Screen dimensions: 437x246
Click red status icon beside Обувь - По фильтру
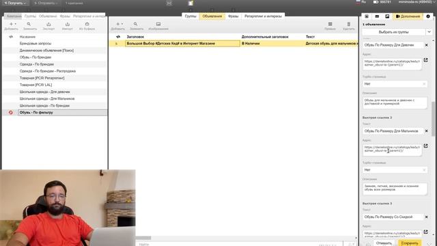(x=11, y=112)
